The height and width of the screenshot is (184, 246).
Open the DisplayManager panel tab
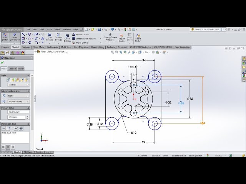(23, 53)
